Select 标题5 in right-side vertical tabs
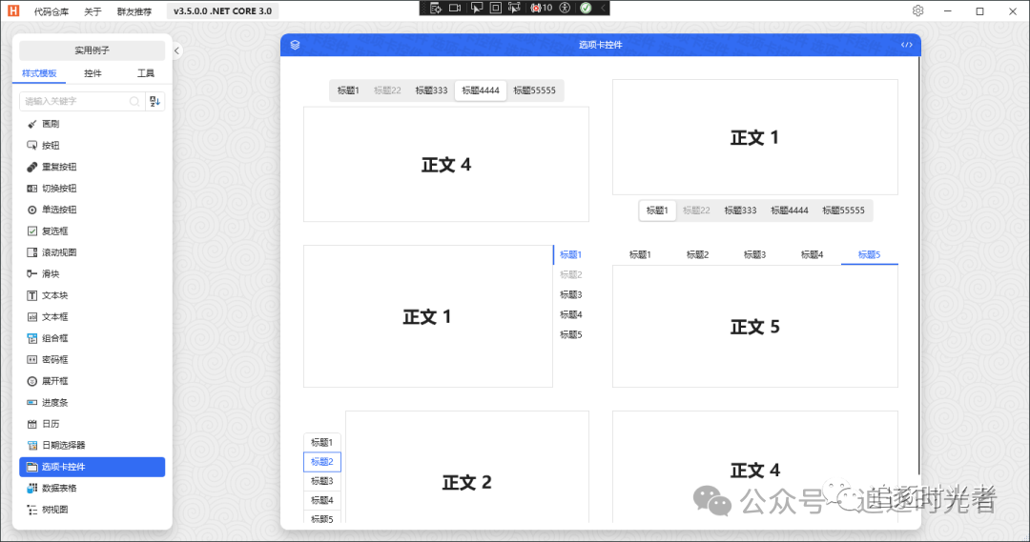This screenshot has height=542, width=1030. pos(571,334)
